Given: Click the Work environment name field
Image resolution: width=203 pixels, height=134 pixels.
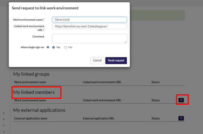Looking at the screenshot, I should (89, 20).
